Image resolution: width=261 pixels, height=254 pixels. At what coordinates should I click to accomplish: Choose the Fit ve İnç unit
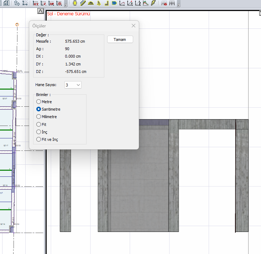pos(39,139)
